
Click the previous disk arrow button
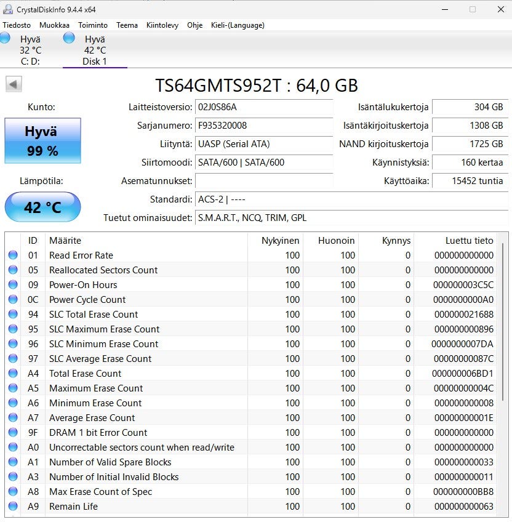pyautogui.click(x=14, y=84)
